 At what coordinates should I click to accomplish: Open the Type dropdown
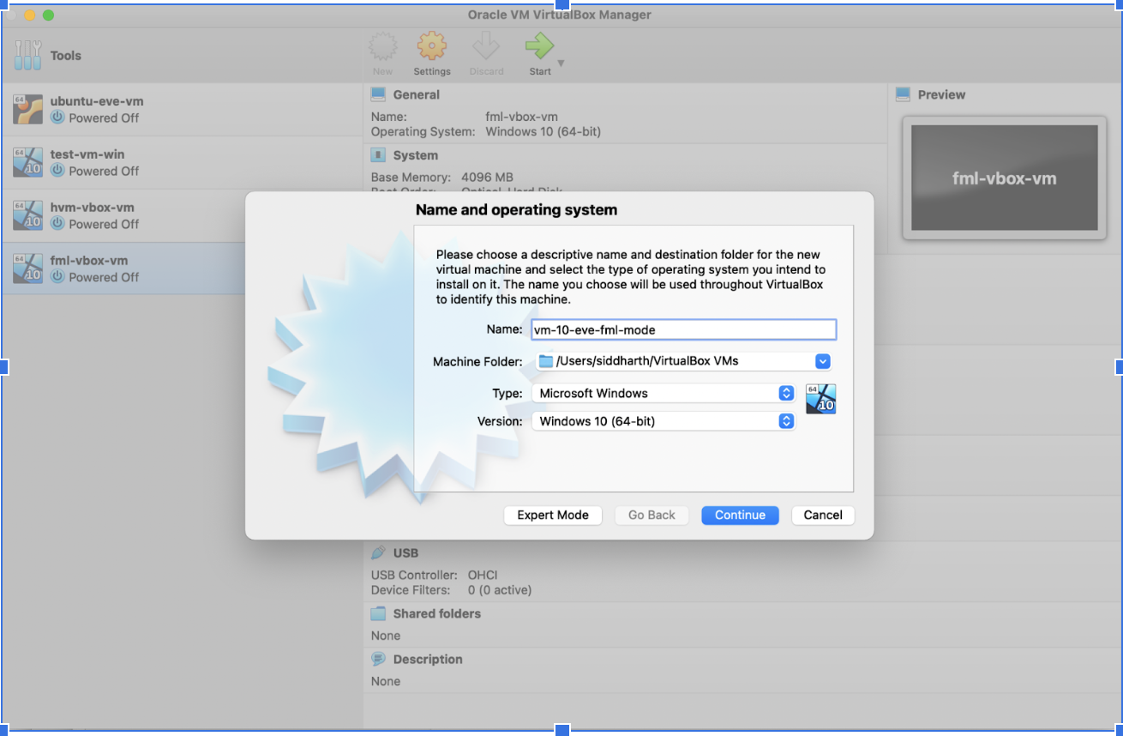785,393
